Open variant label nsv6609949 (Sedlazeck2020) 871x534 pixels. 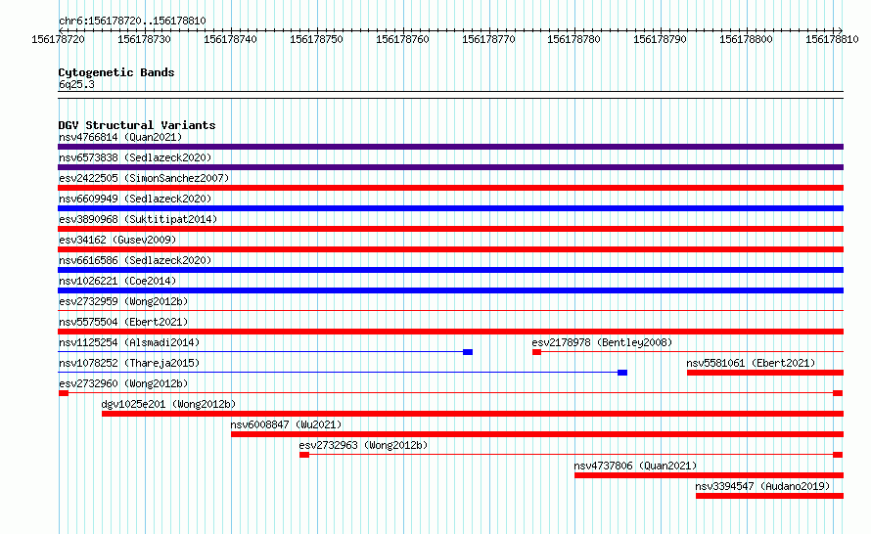point(135,199)
